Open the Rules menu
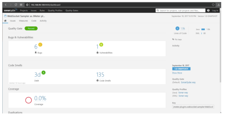This screenshot has height=116, width=225. (x=42, y=10)
